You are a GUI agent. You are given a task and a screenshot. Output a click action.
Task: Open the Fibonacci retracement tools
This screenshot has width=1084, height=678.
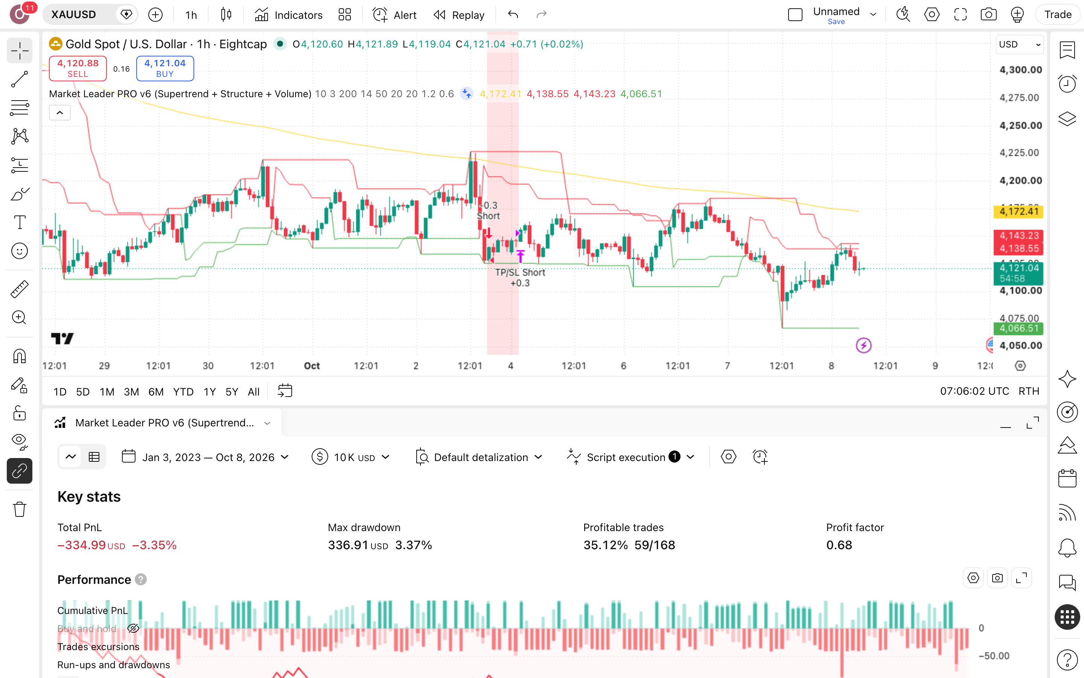19,108
